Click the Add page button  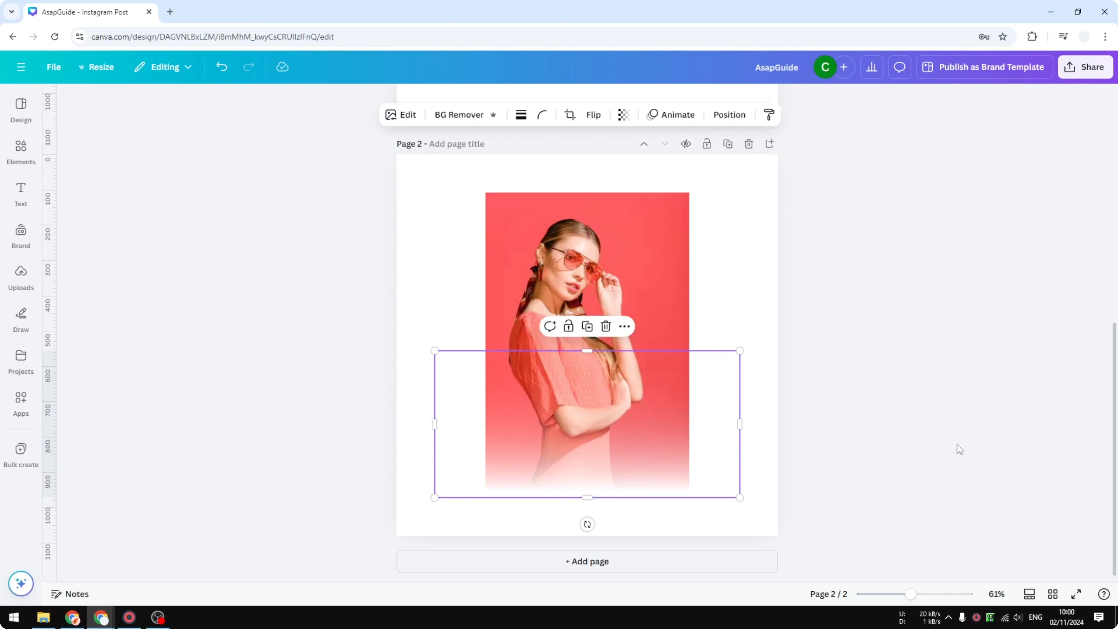587,561
